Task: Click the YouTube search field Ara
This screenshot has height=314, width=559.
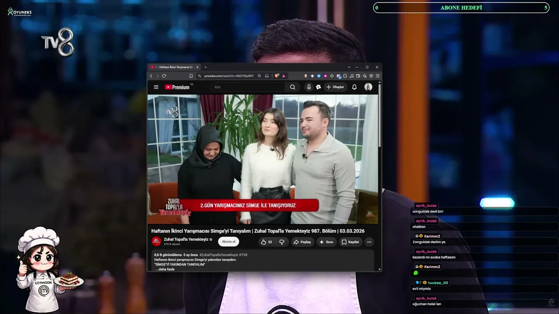Action: coord(248,87)
